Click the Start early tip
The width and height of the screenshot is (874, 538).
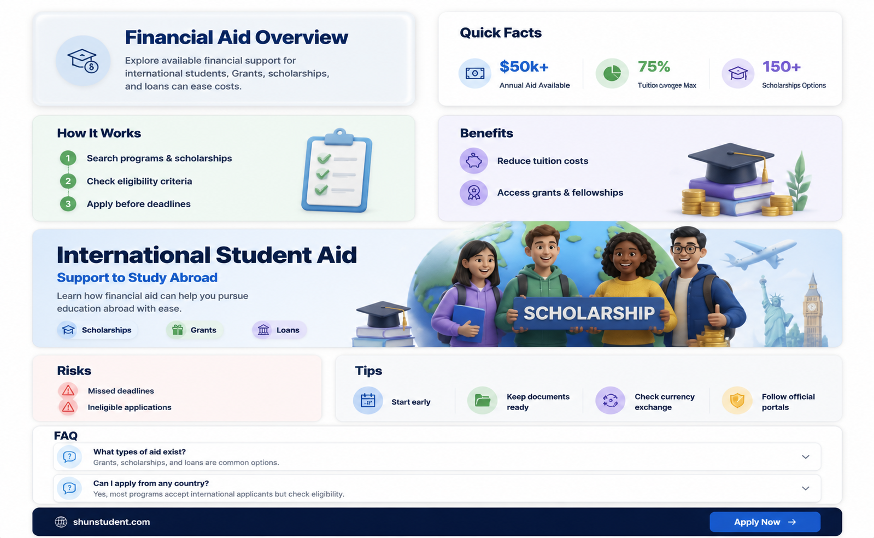(x=411, y=402)
